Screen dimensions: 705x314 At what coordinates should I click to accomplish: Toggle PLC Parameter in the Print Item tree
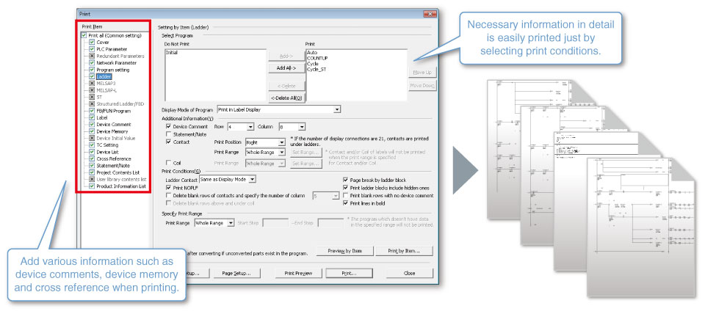click(x=92, y=49)
